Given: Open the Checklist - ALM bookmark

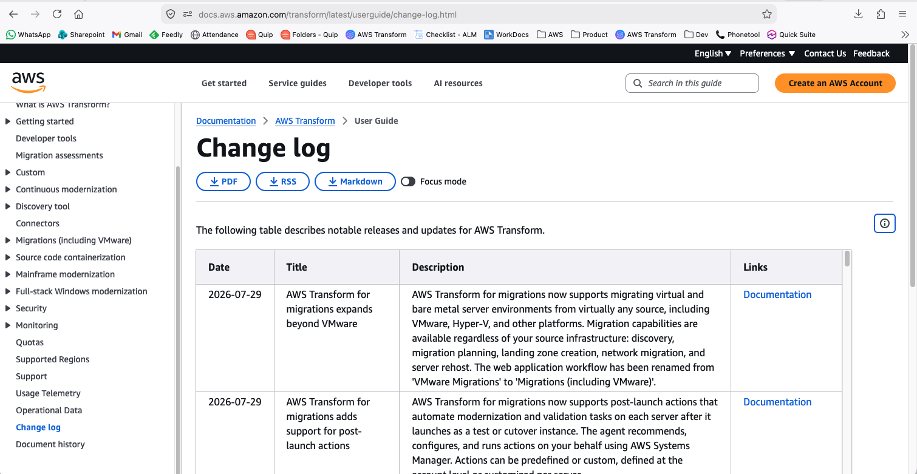Looking at the screenshot, I should point(445,35).
